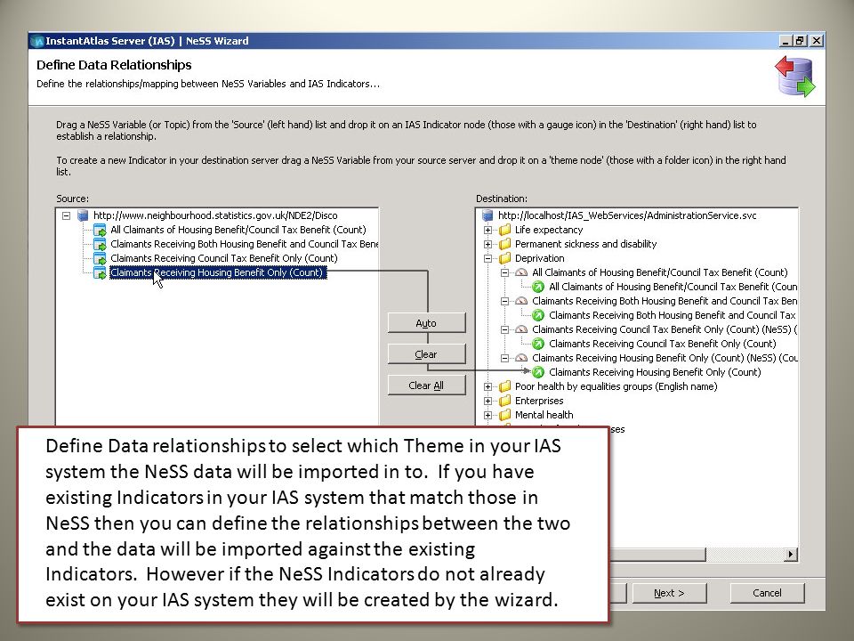Click gauge icon of Council Tax Benefit Only indicator
The height and width of the screenshot is (641, 854).
[x=522, y=329]
